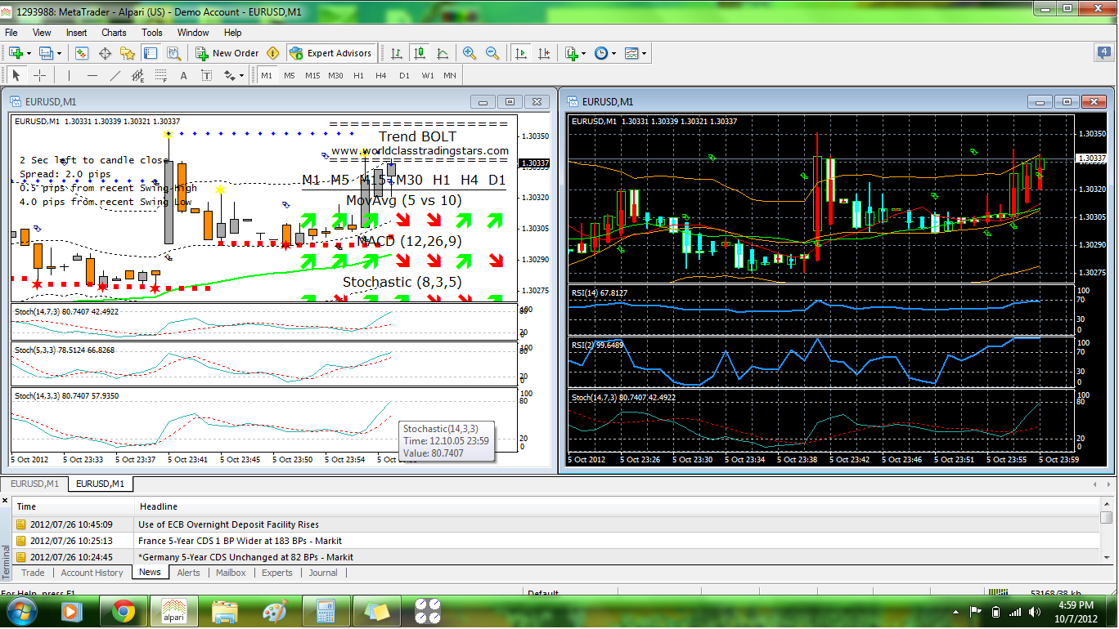Image resolution: width=1119 pixels, height=629 pixels.
Task: Open MetaEditor yellow diamond icon
Action: (x=272, y=53)
